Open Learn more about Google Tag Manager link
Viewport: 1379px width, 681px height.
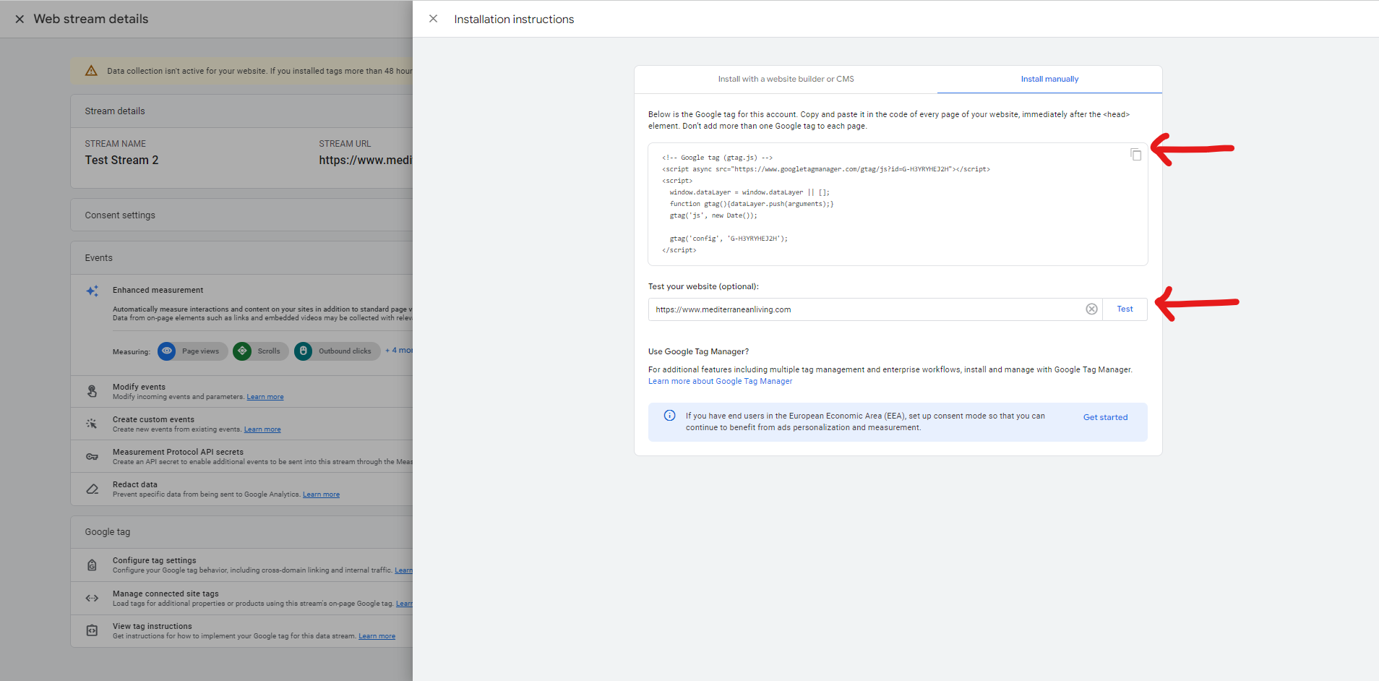(720, 382)
